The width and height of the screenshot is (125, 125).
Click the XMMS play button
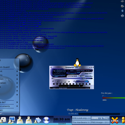point(57,81)
